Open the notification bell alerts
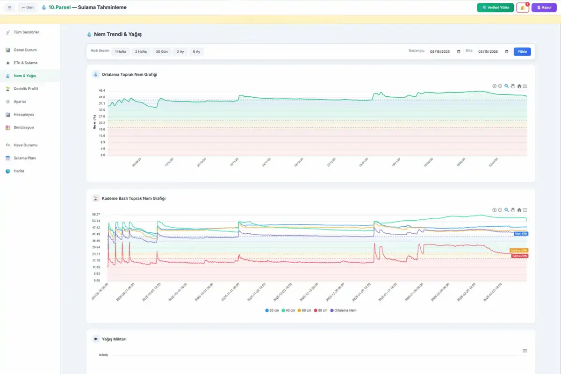This screenshot has height=374, width=561. [x=522, y=8]
